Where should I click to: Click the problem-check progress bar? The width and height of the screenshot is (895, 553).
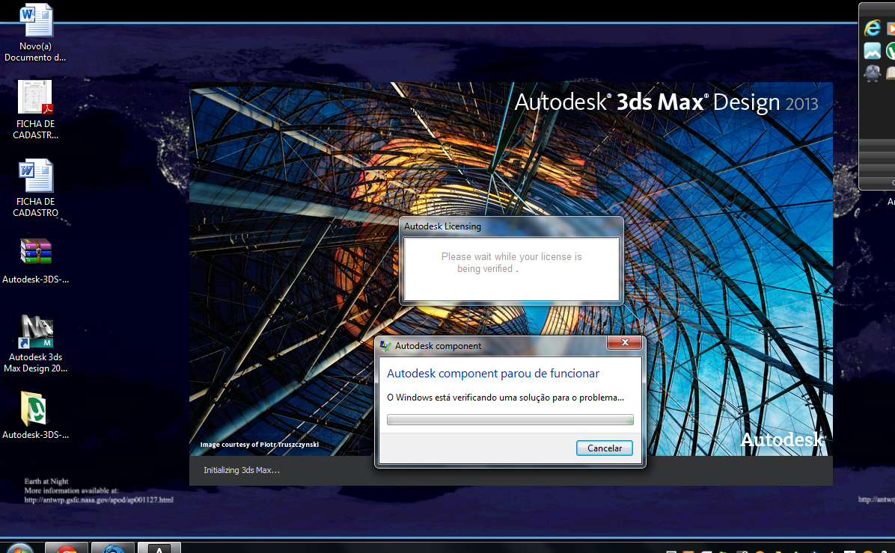click(x=510, y=419)
